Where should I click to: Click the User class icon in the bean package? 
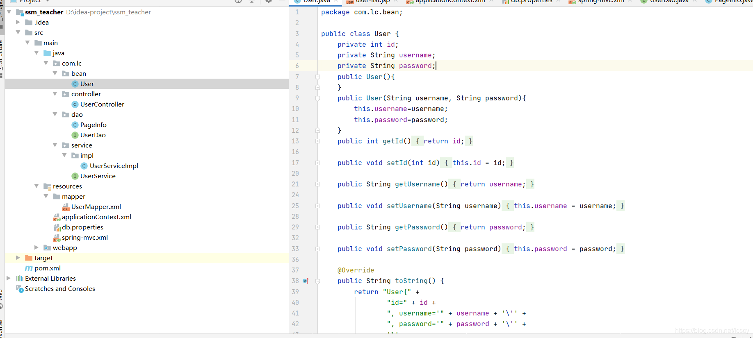pyautogui.click(x=75, y=84)
